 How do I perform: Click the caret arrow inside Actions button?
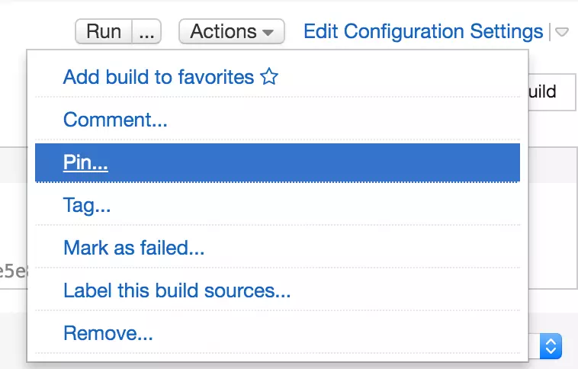268,33
